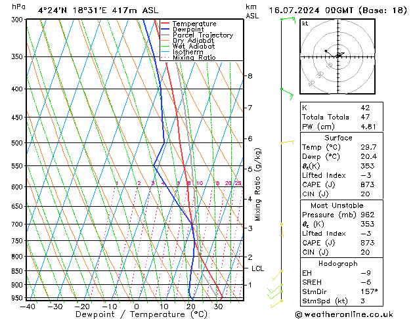Click the red Temperature line swatch in the legend
The image size is (413, 319).
click(x=165, y=24)
